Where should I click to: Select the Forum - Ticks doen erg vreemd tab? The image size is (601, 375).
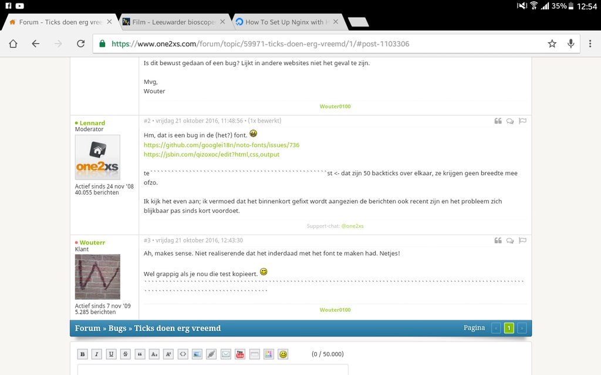(x=60, y=22)
